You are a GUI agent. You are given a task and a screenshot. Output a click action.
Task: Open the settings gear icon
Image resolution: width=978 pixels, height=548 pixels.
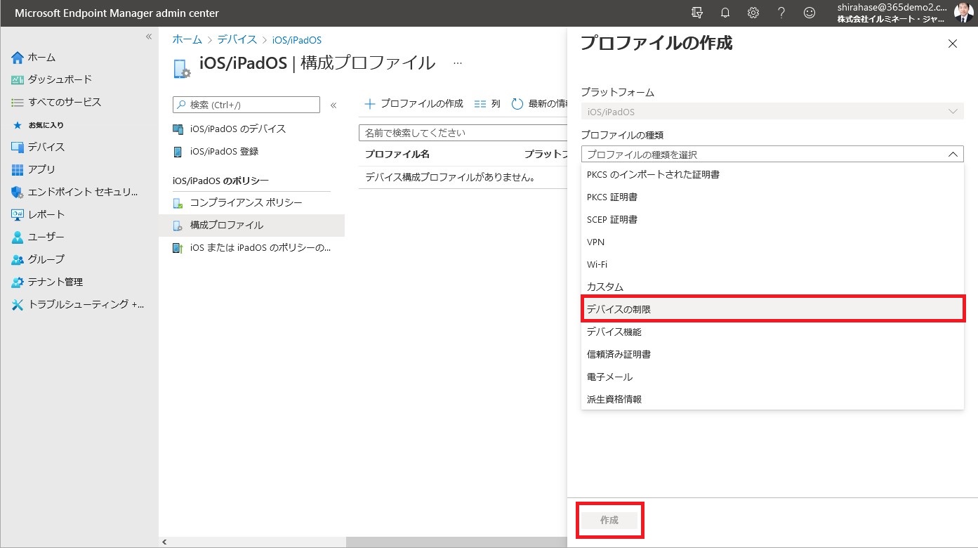[x=753, y=13]
